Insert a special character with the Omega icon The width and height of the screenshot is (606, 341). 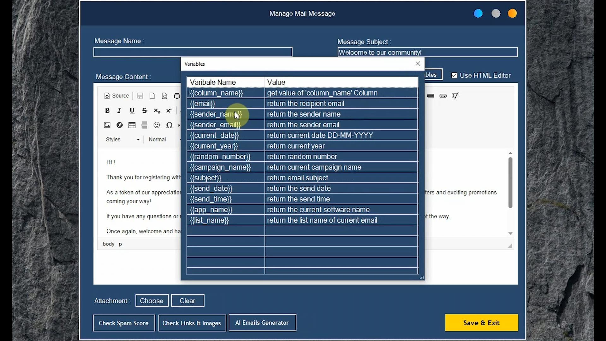[x=169, y=125]
